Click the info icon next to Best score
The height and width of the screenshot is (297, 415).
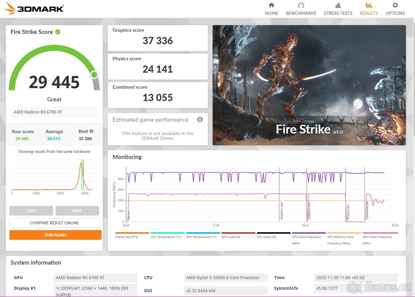(92, 131)
